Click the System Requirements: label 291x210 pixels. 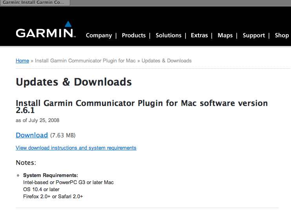(x=51, y=175)
